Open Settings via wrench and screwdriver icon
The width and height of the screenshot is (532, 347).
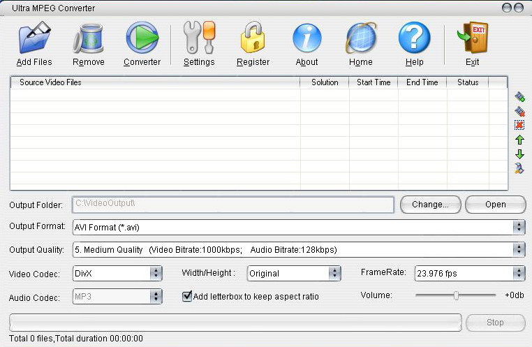point(199,37)
